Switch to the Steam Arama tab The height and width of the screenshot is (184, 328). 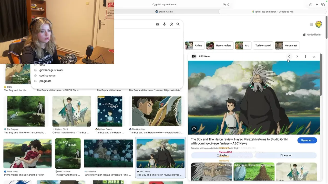164,12
